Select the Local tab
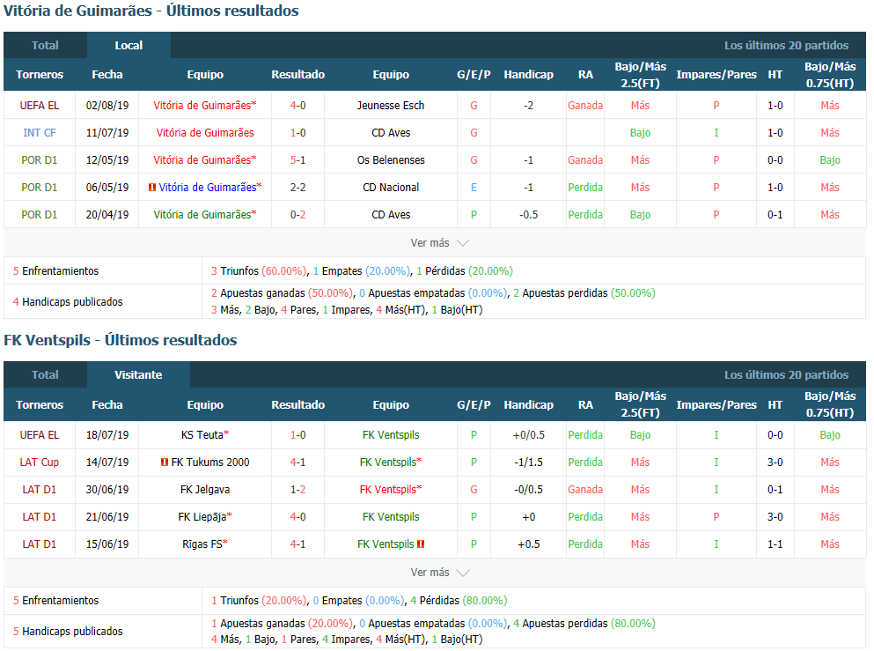This screenshot has height=651, width=874. (x=129, y=45)
